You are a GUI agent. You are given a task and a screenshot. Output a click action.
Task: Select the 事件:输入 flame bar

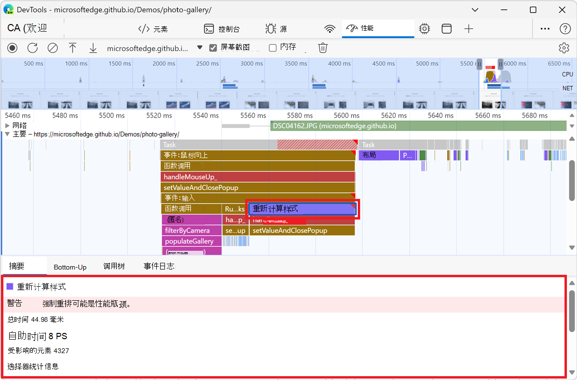(258, 198)
